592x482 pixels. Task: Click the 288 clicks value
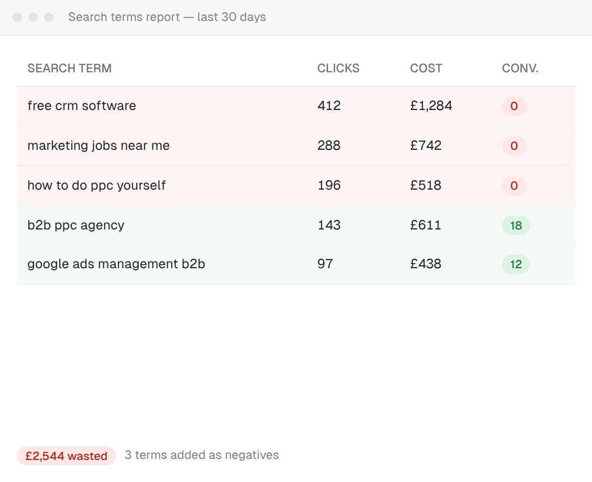point(329,146)
